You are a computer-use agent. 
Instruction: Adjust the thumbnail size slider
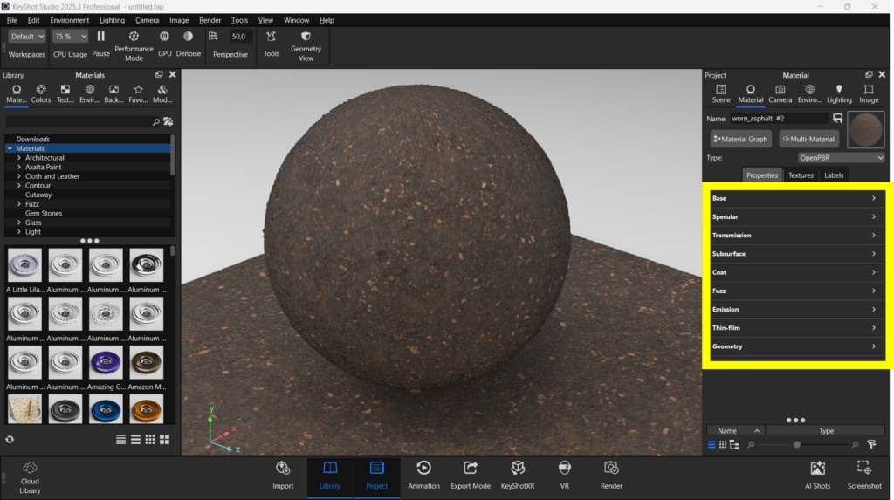(x=796, y=445)
